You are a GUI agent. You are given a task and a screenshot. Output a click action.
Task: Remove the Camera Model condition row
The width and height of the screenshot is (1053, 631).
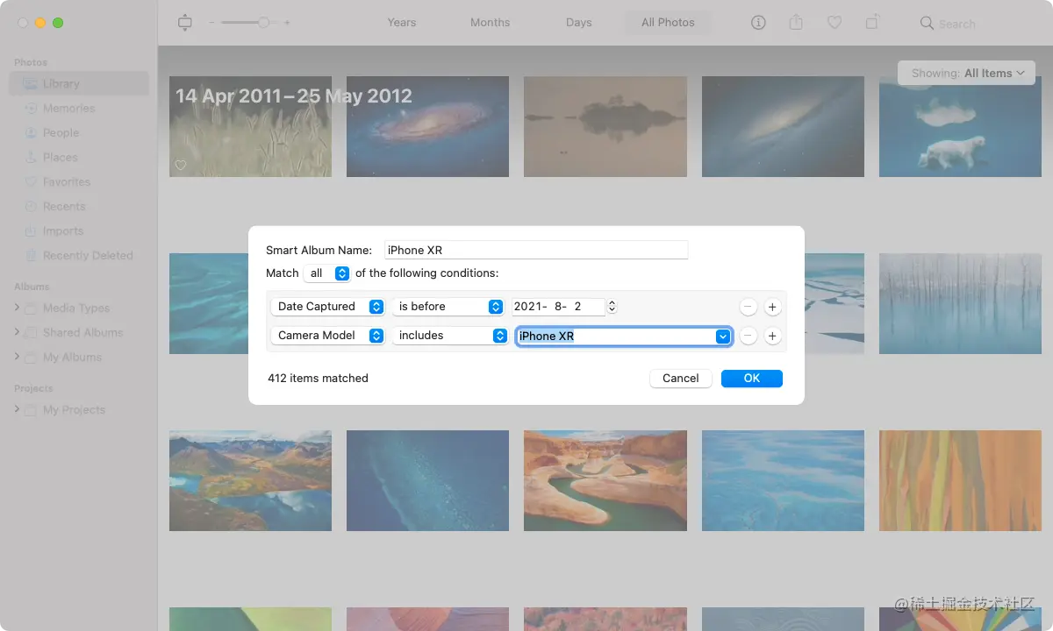748,337
